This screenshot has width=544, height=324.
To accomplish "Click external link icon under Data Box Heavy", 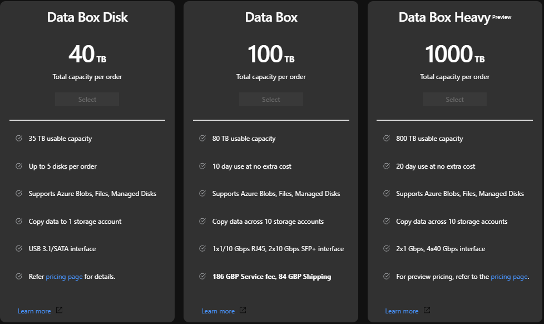I will pos(427,311).
